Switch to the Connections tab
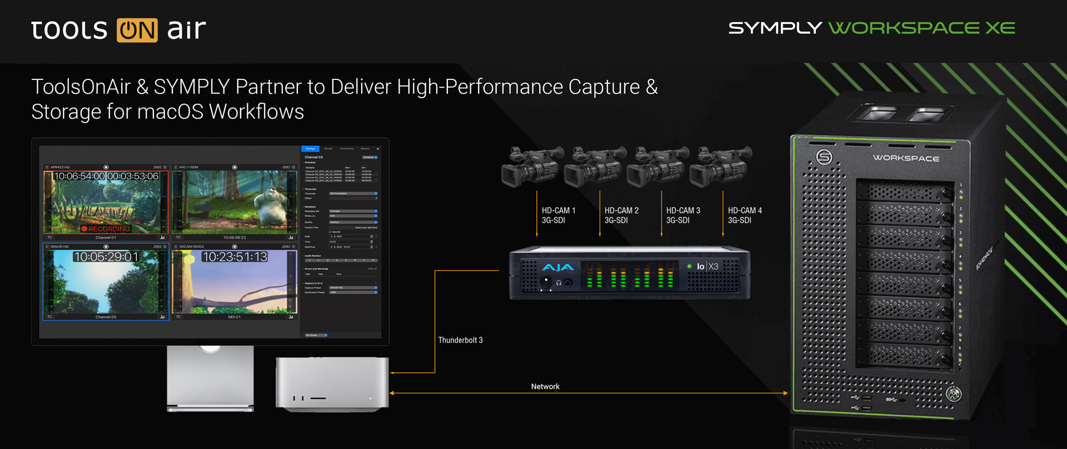Screen dimensions: 1067x449 coord(346,149)
